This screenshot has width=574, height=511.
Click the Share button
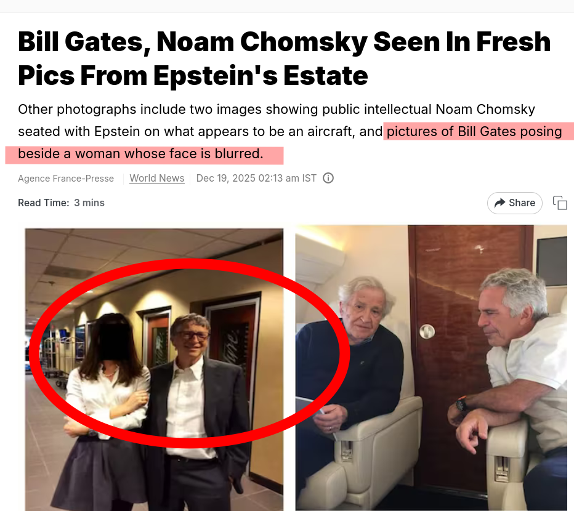click(x=515, y=203)
